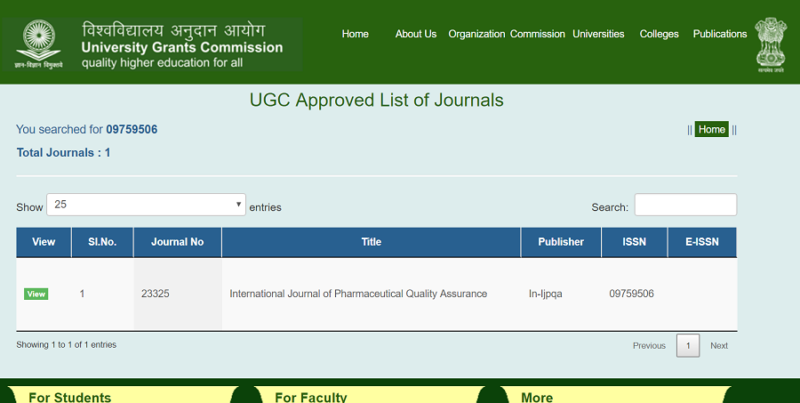800x403 pixels.
Task: Click the UGC Approved List of Journals heading
Action: click(x=377, y=101)
